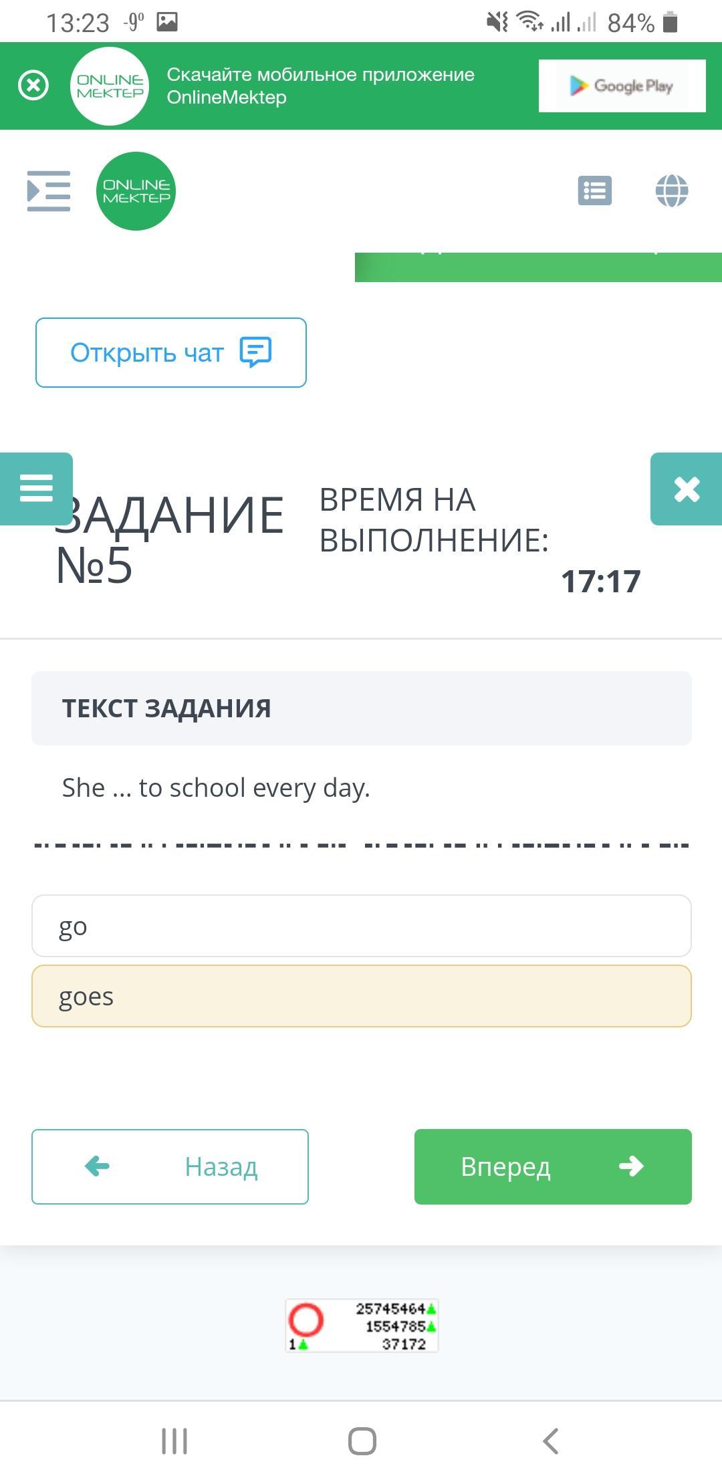Tap the Google Play download button

coord(622,86)
